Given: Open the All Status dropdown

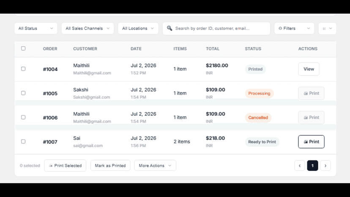Looking at the screenshot, I should (36, 28).
